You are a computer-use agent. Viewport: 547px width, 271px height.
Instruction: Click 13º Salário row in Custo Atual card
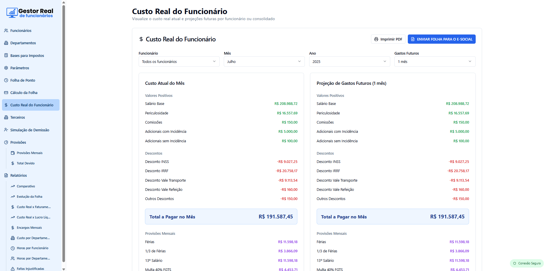click(x=221, y=260)
